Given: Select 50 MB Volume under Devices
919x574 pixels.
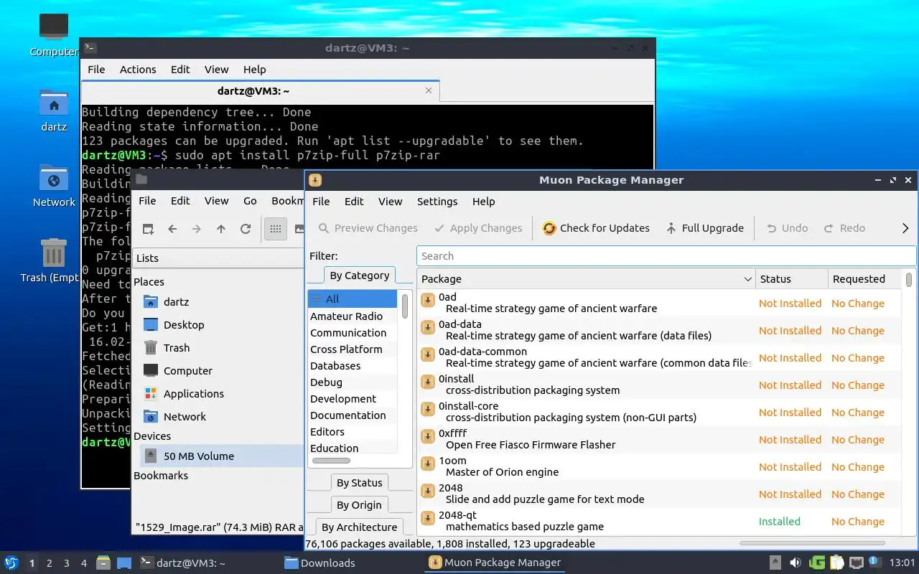Looking at the screenshot, I should tap(222, 456).
